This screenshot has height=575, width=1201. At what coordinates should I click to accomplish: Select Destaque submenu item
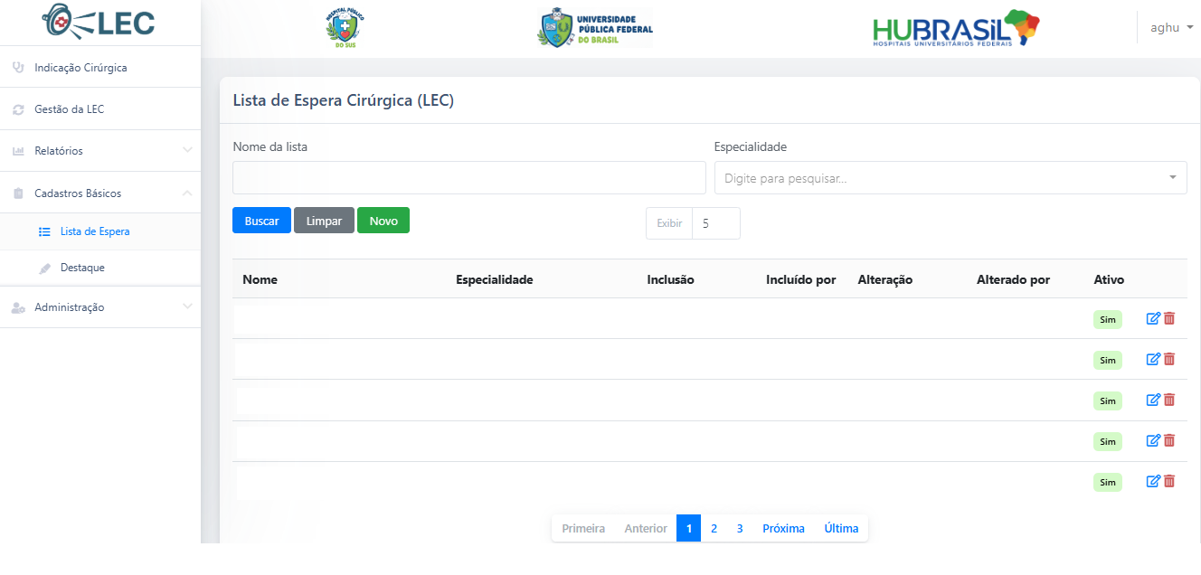coord(100,269)
